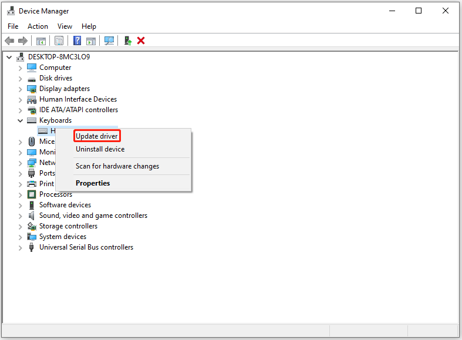Expand the System devices category
This screenshot has width=462, height=340.
pos(20,237)
